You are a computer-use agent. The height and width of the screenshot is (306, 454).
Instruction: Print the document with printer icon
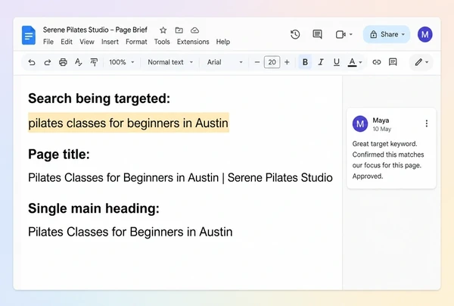point(63,62)
